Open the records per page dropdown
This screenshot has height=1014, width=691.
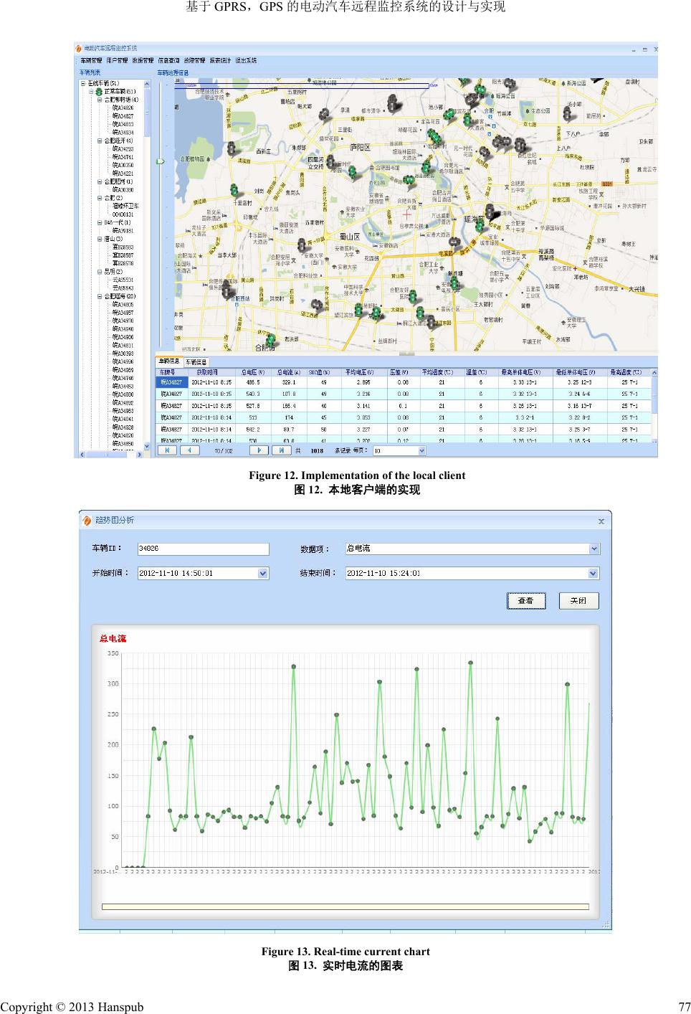421,451
